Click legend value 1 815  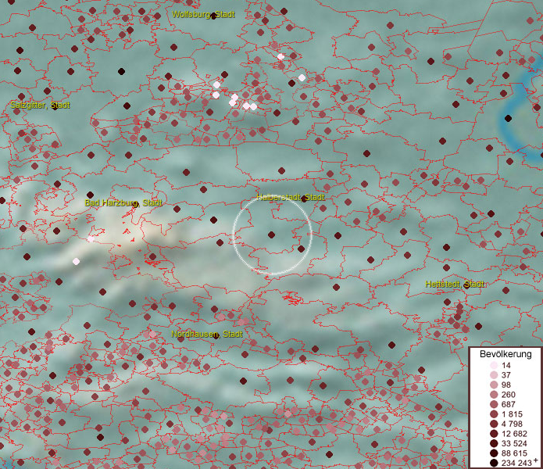pyautogui.click(x=512, y=414)
